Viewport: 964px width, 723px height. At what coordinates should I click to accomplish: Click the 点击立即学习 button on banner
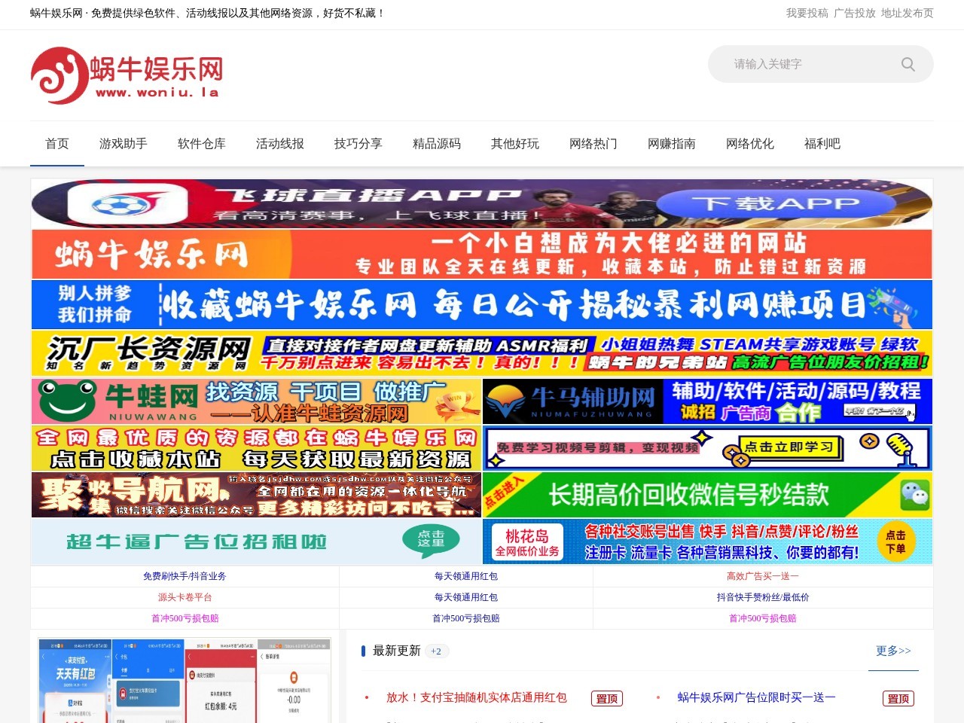pos(789,447)
